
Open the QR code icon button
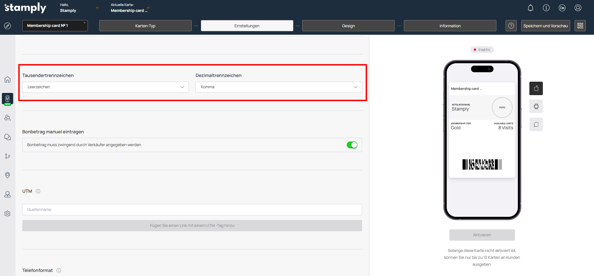[x=580, y=26]
